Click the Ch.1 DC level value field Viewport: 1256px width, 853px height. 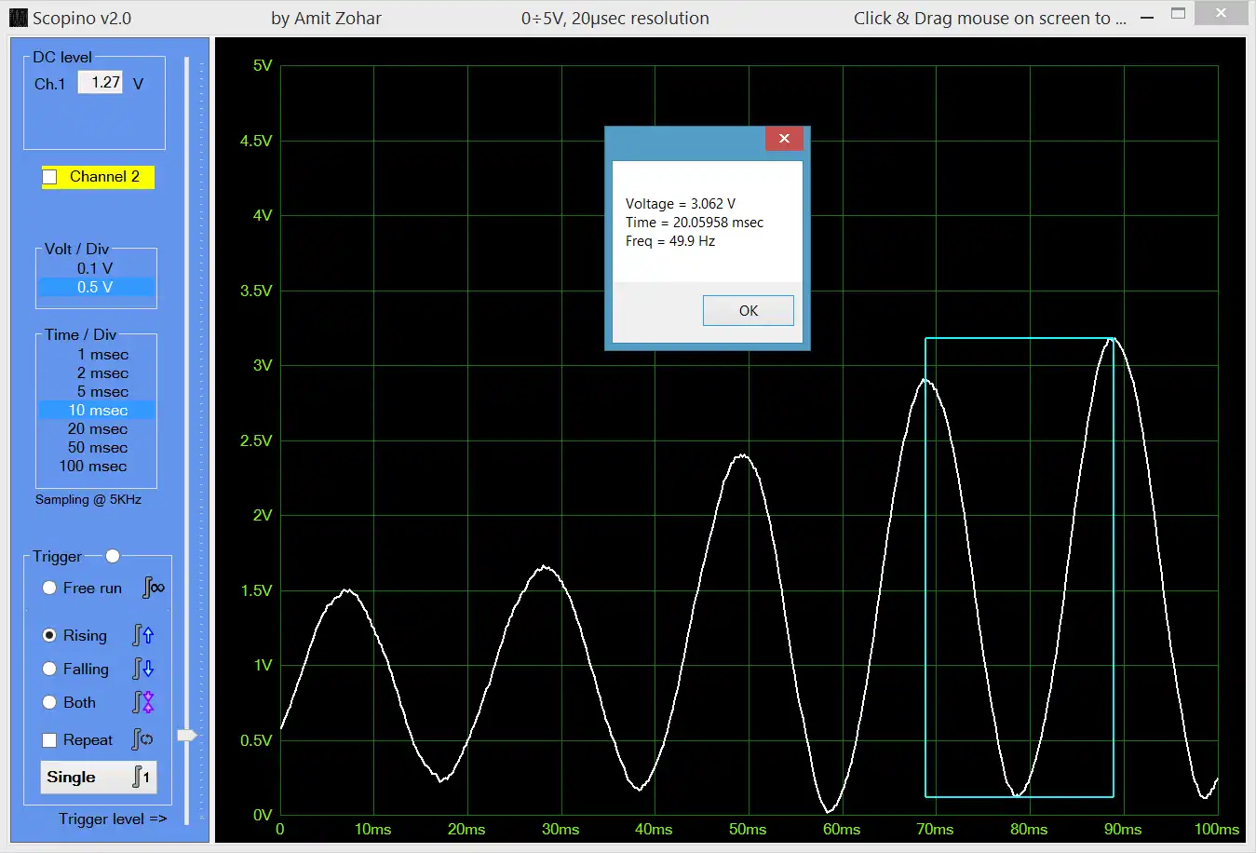click(100, 82)
